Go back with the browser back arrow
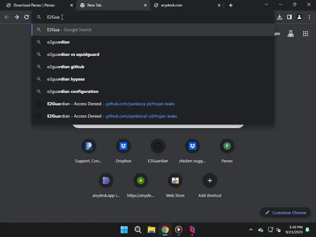Screen dimensions: 316x237 pos(7,17)
